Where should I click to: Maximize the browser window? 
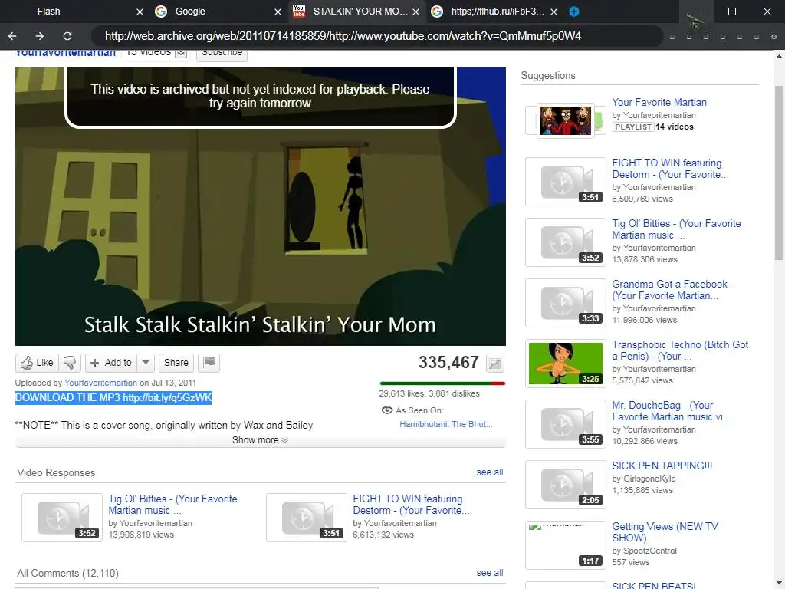(732, 12)
